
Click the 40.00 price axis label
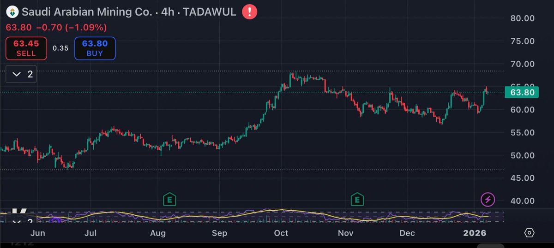point(522,201)
